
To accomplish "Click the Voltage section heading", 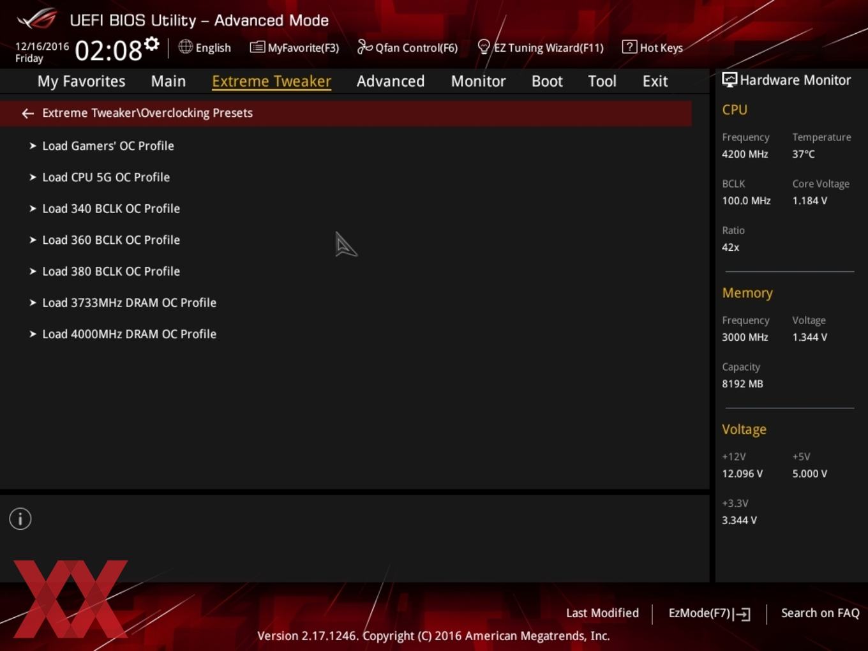I will [744, 430].
